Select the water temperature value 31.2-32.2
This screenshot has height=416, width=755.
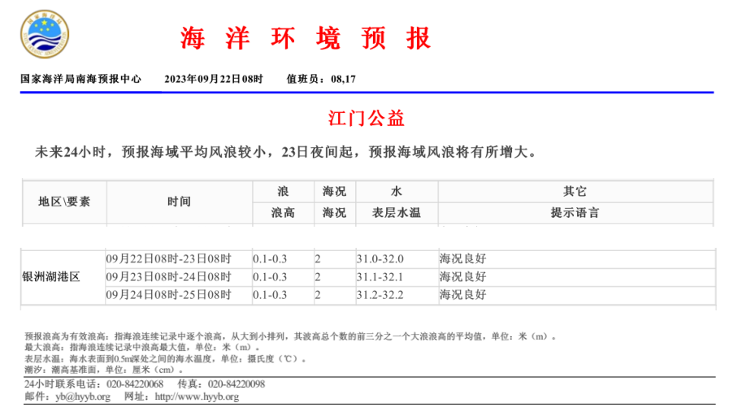(380, 295)
